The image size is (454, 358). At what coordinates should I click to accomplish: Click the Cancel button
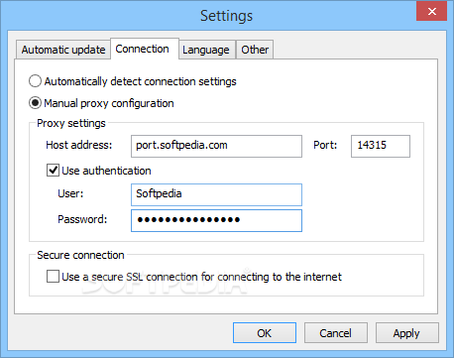pyautogui.click(x=336, y=332)
